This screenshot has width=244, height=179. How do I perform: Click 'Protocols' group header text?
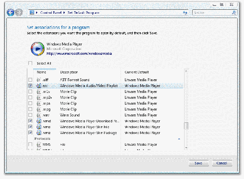42,138
